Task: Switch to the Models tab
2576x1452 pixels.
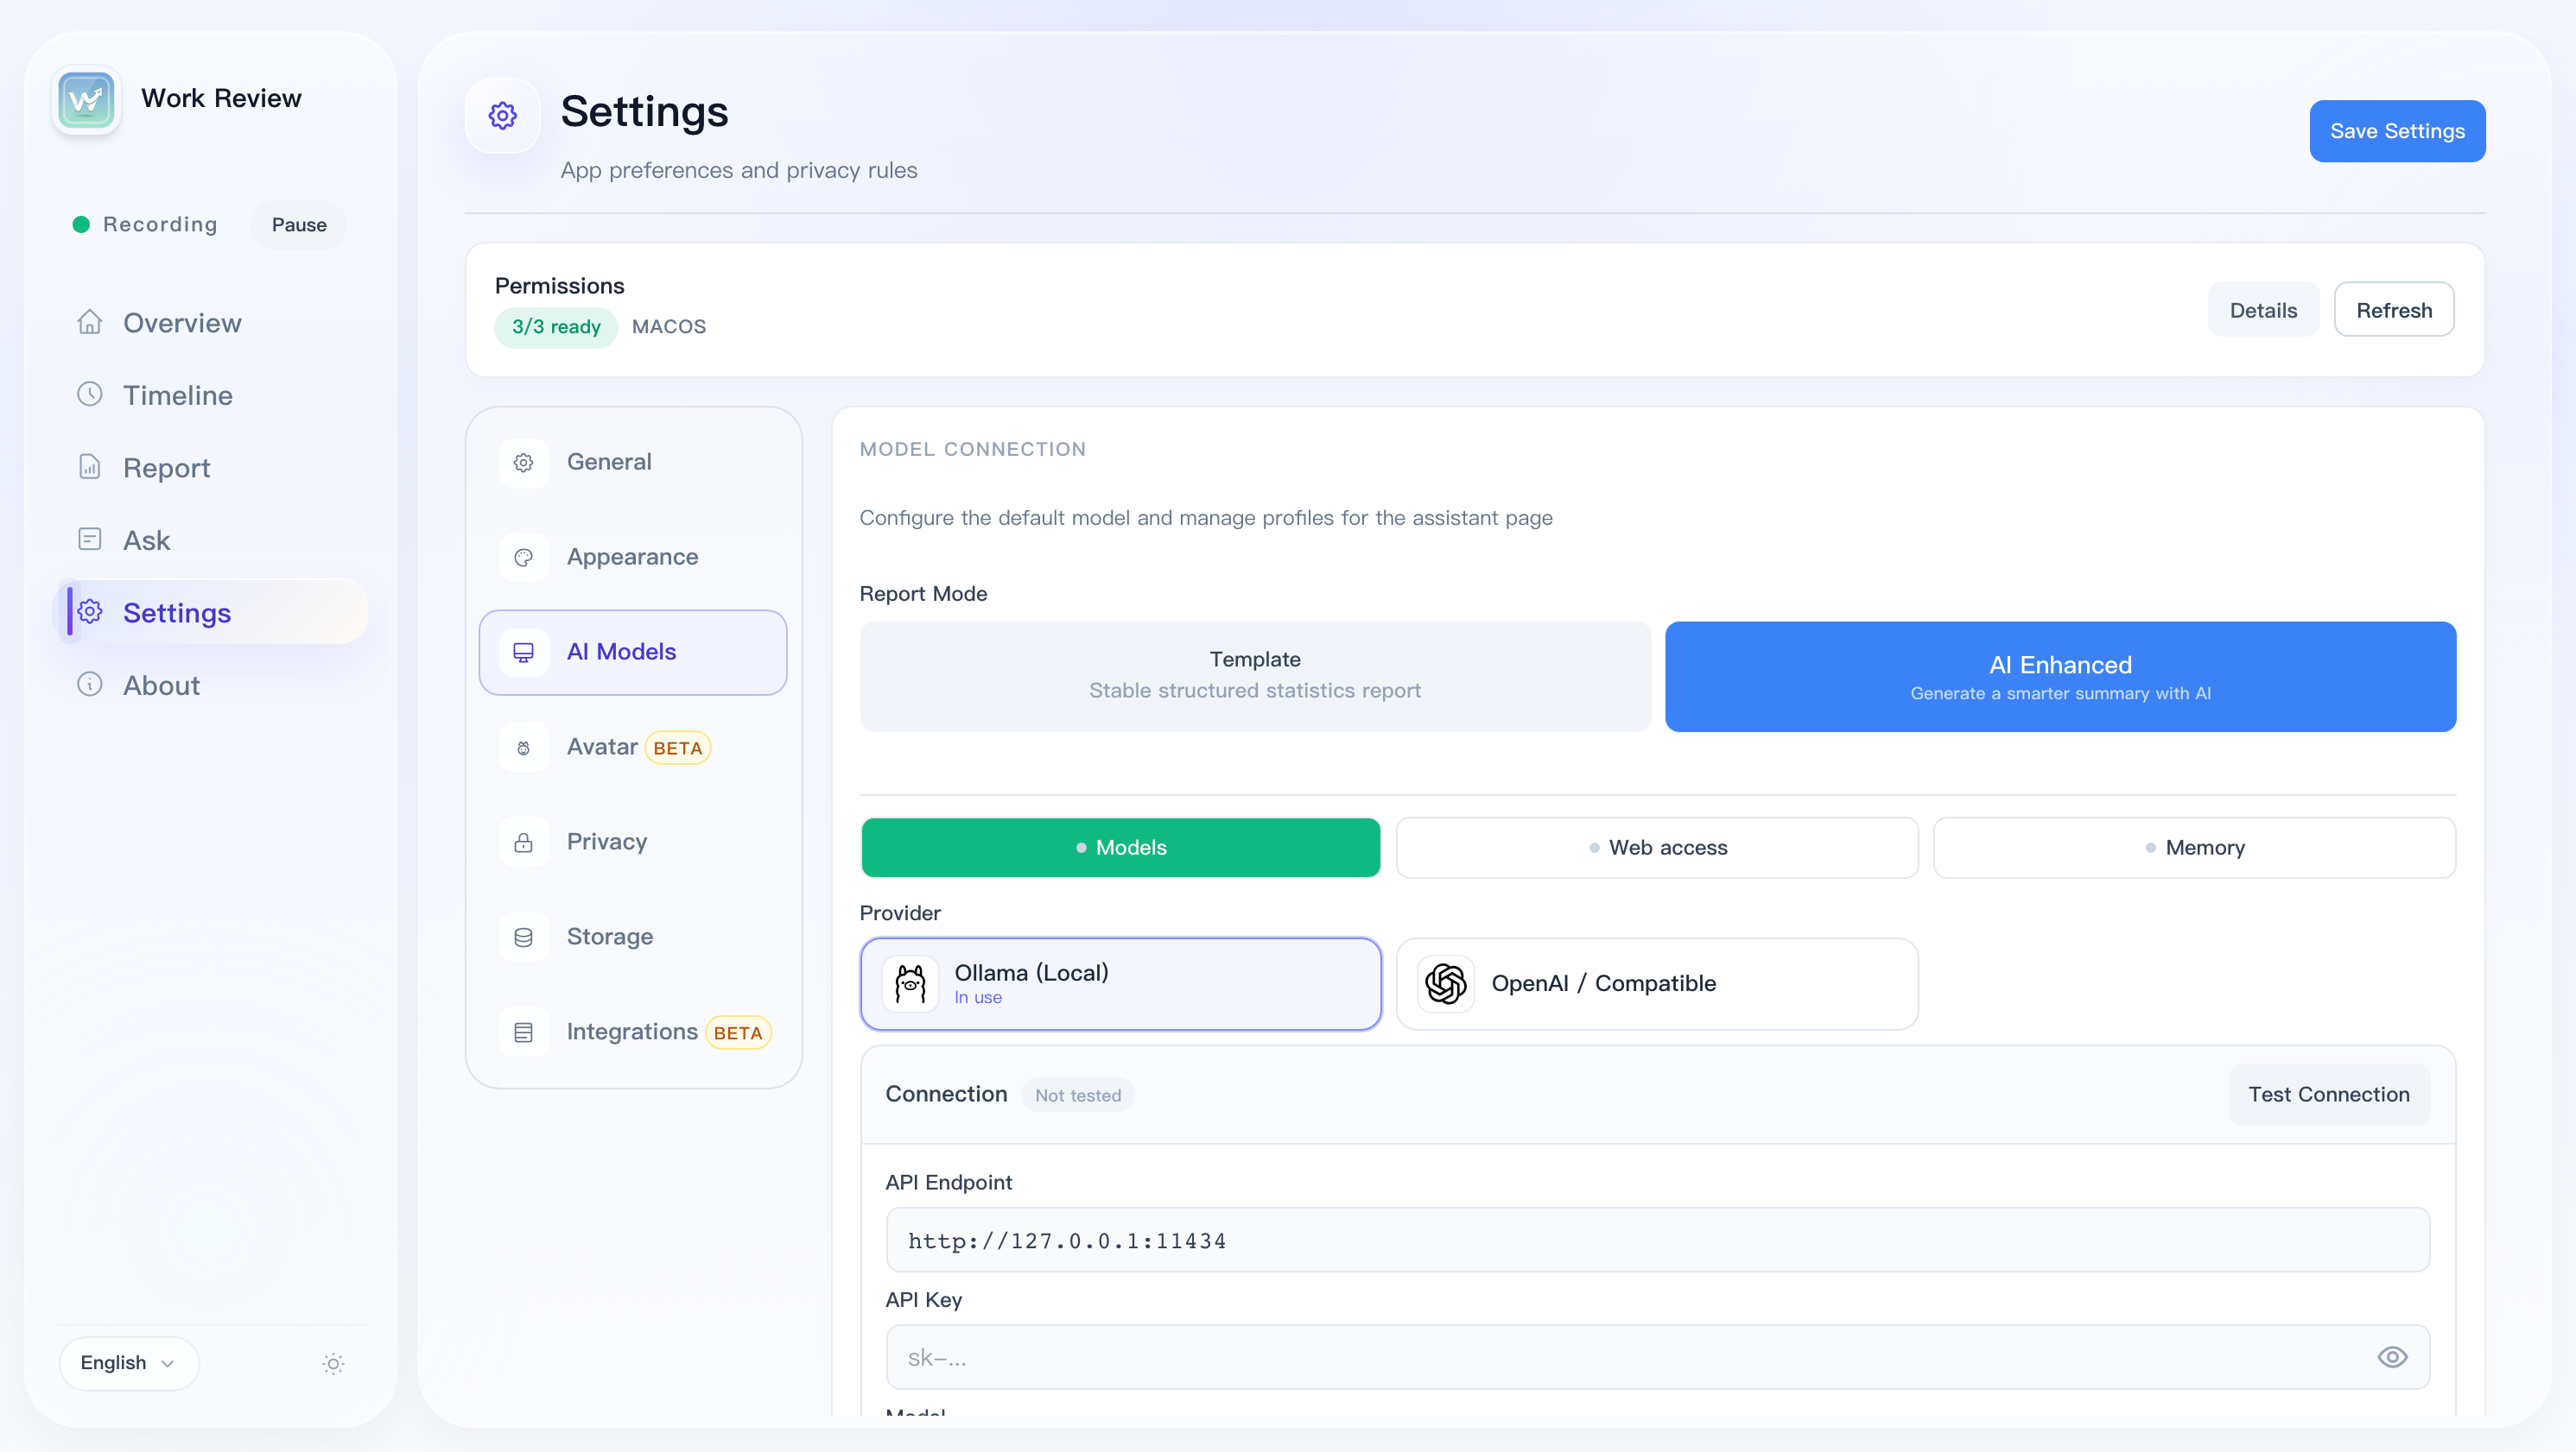Action: click(1120, 848)
